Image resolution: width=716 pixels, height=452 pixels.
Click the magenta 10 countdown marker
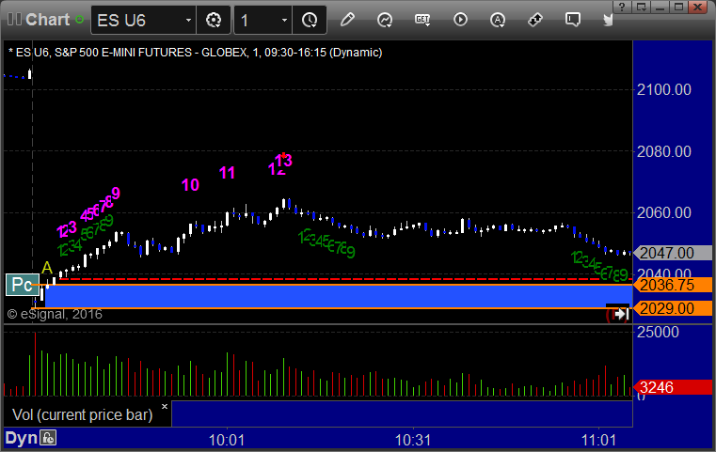[x=190, y=185]
